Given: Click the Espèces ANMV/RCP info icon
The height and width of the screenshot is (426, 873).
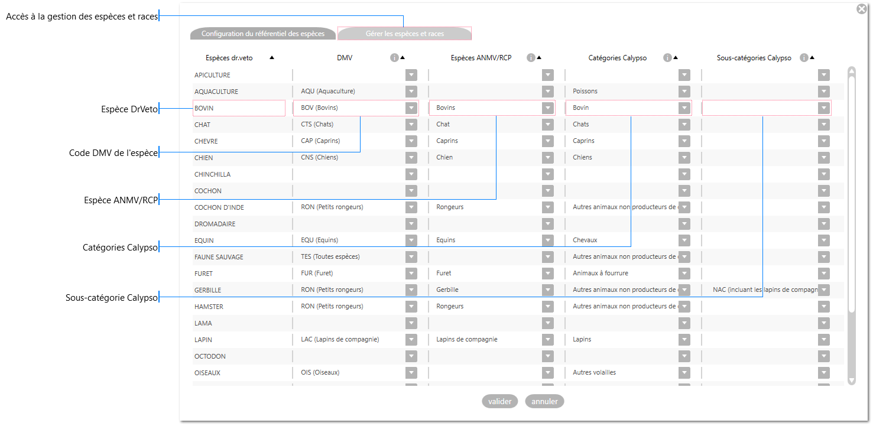Looking at the screenshot, I should (531, 58).
